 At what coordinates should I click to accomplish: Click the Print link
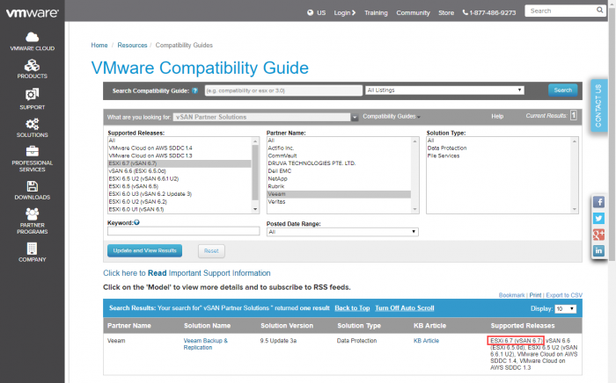(x=535, y=295)
